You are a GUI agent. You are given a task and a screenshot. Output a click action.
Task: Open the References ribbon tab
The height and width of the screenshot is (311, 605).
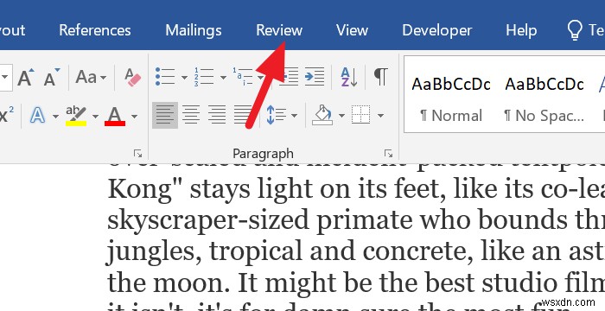pos(94,30)
